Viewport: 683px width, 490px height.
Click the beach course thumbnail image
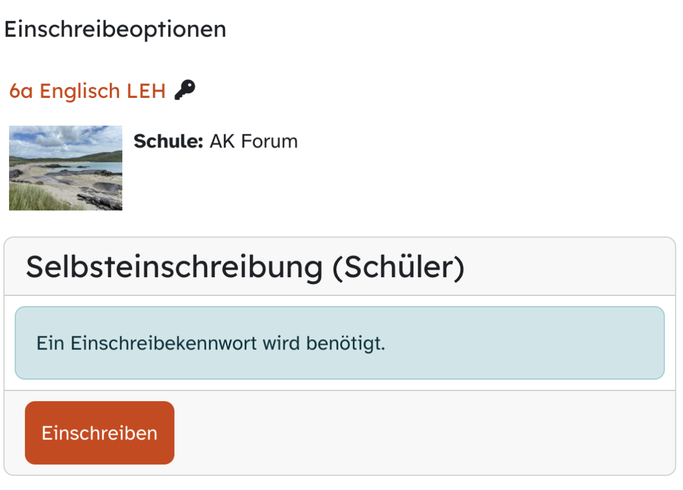(x=65, y=168)
